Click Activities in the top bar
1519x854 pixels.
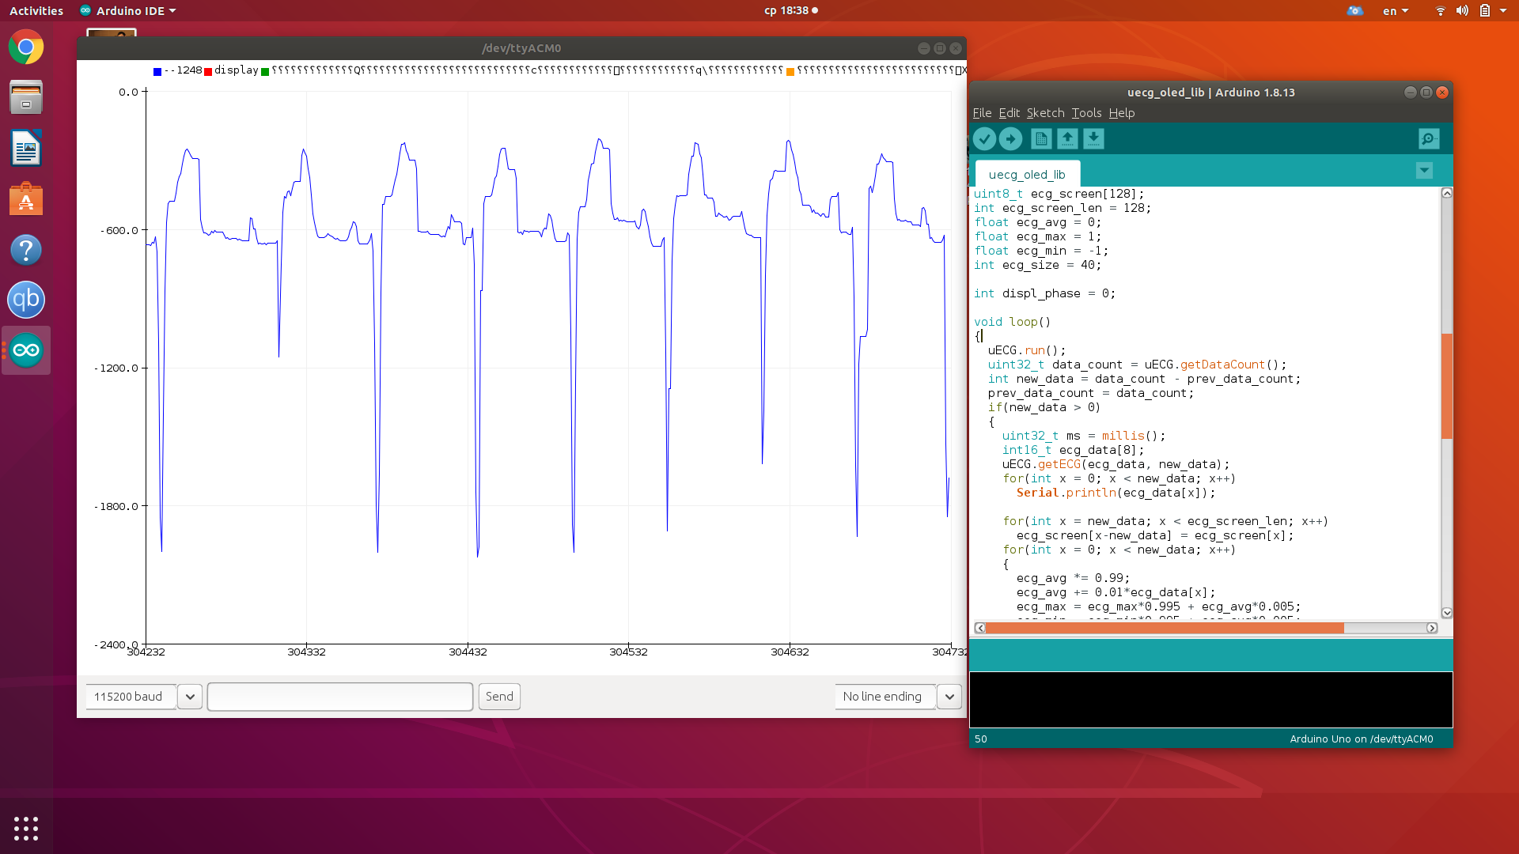[36, 10]
